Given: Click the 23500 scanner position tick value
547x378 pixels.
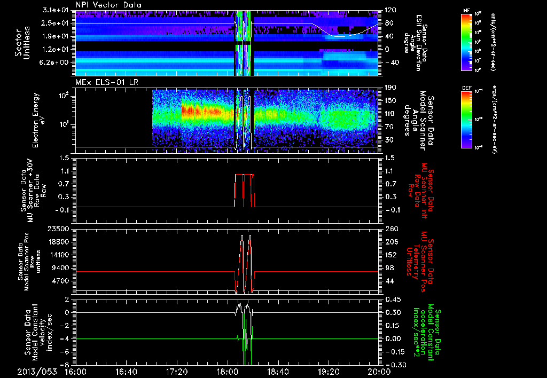Looking at the screenshot, I should click(x=58, y=229).
